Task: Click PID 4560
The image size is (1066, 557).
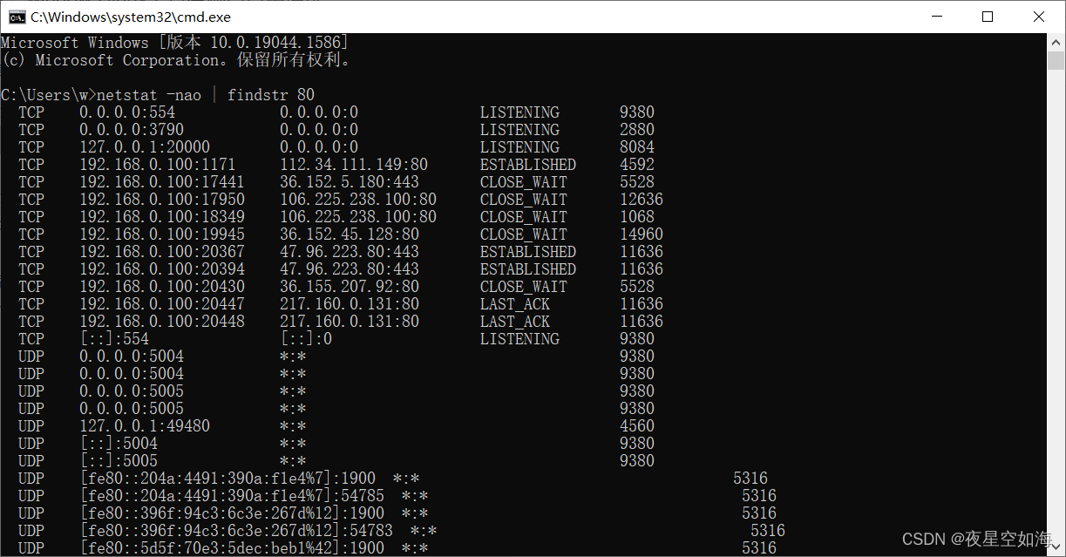Action: [x=637, y=426]
